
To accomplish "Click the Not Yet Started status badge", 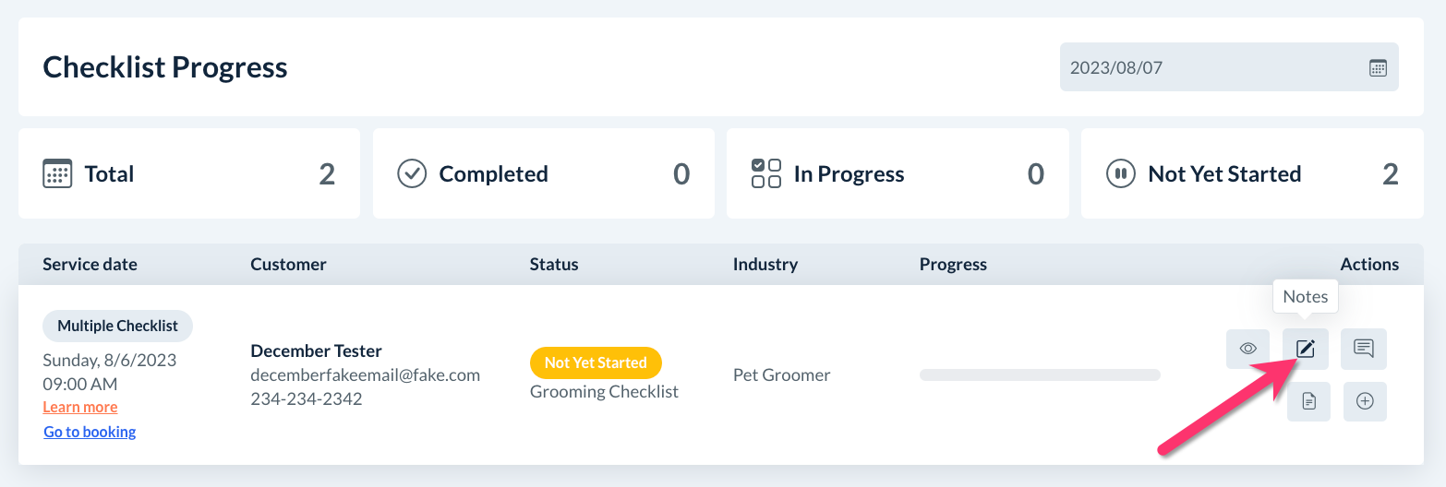I will point(596,362).
